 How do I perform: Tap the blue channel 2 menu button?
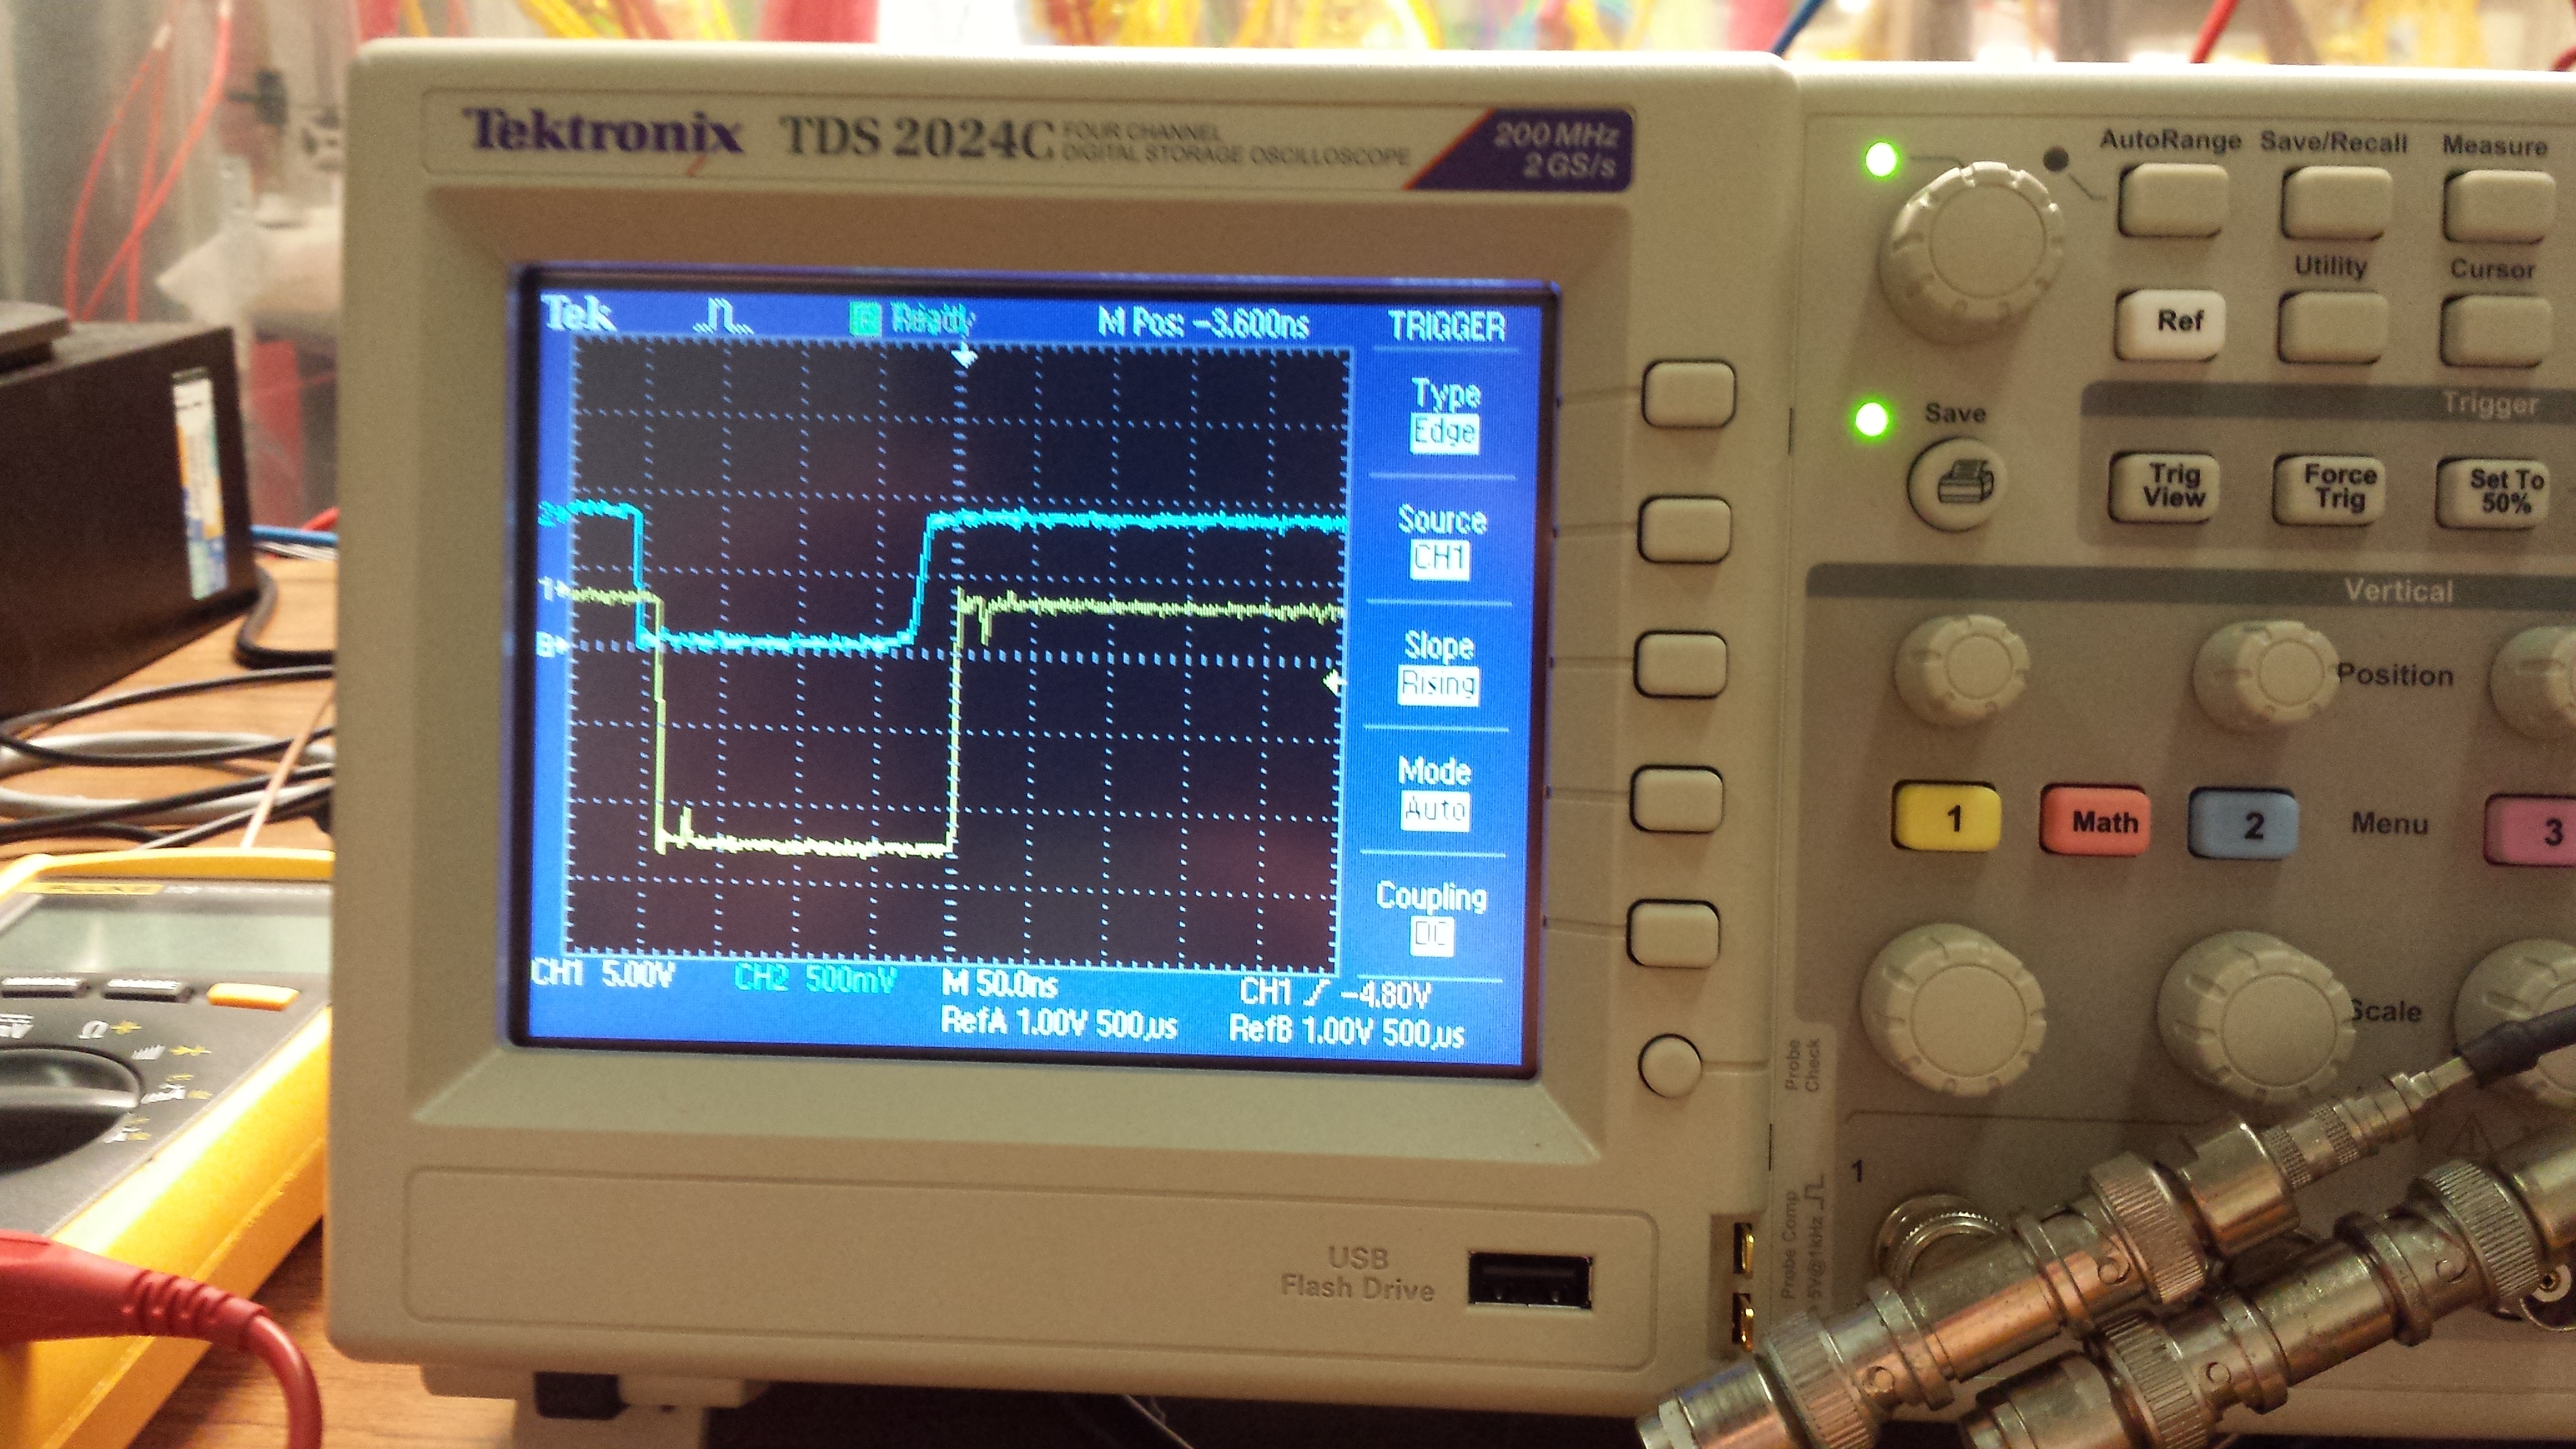pyautogui.click(x=2243, y=824)
